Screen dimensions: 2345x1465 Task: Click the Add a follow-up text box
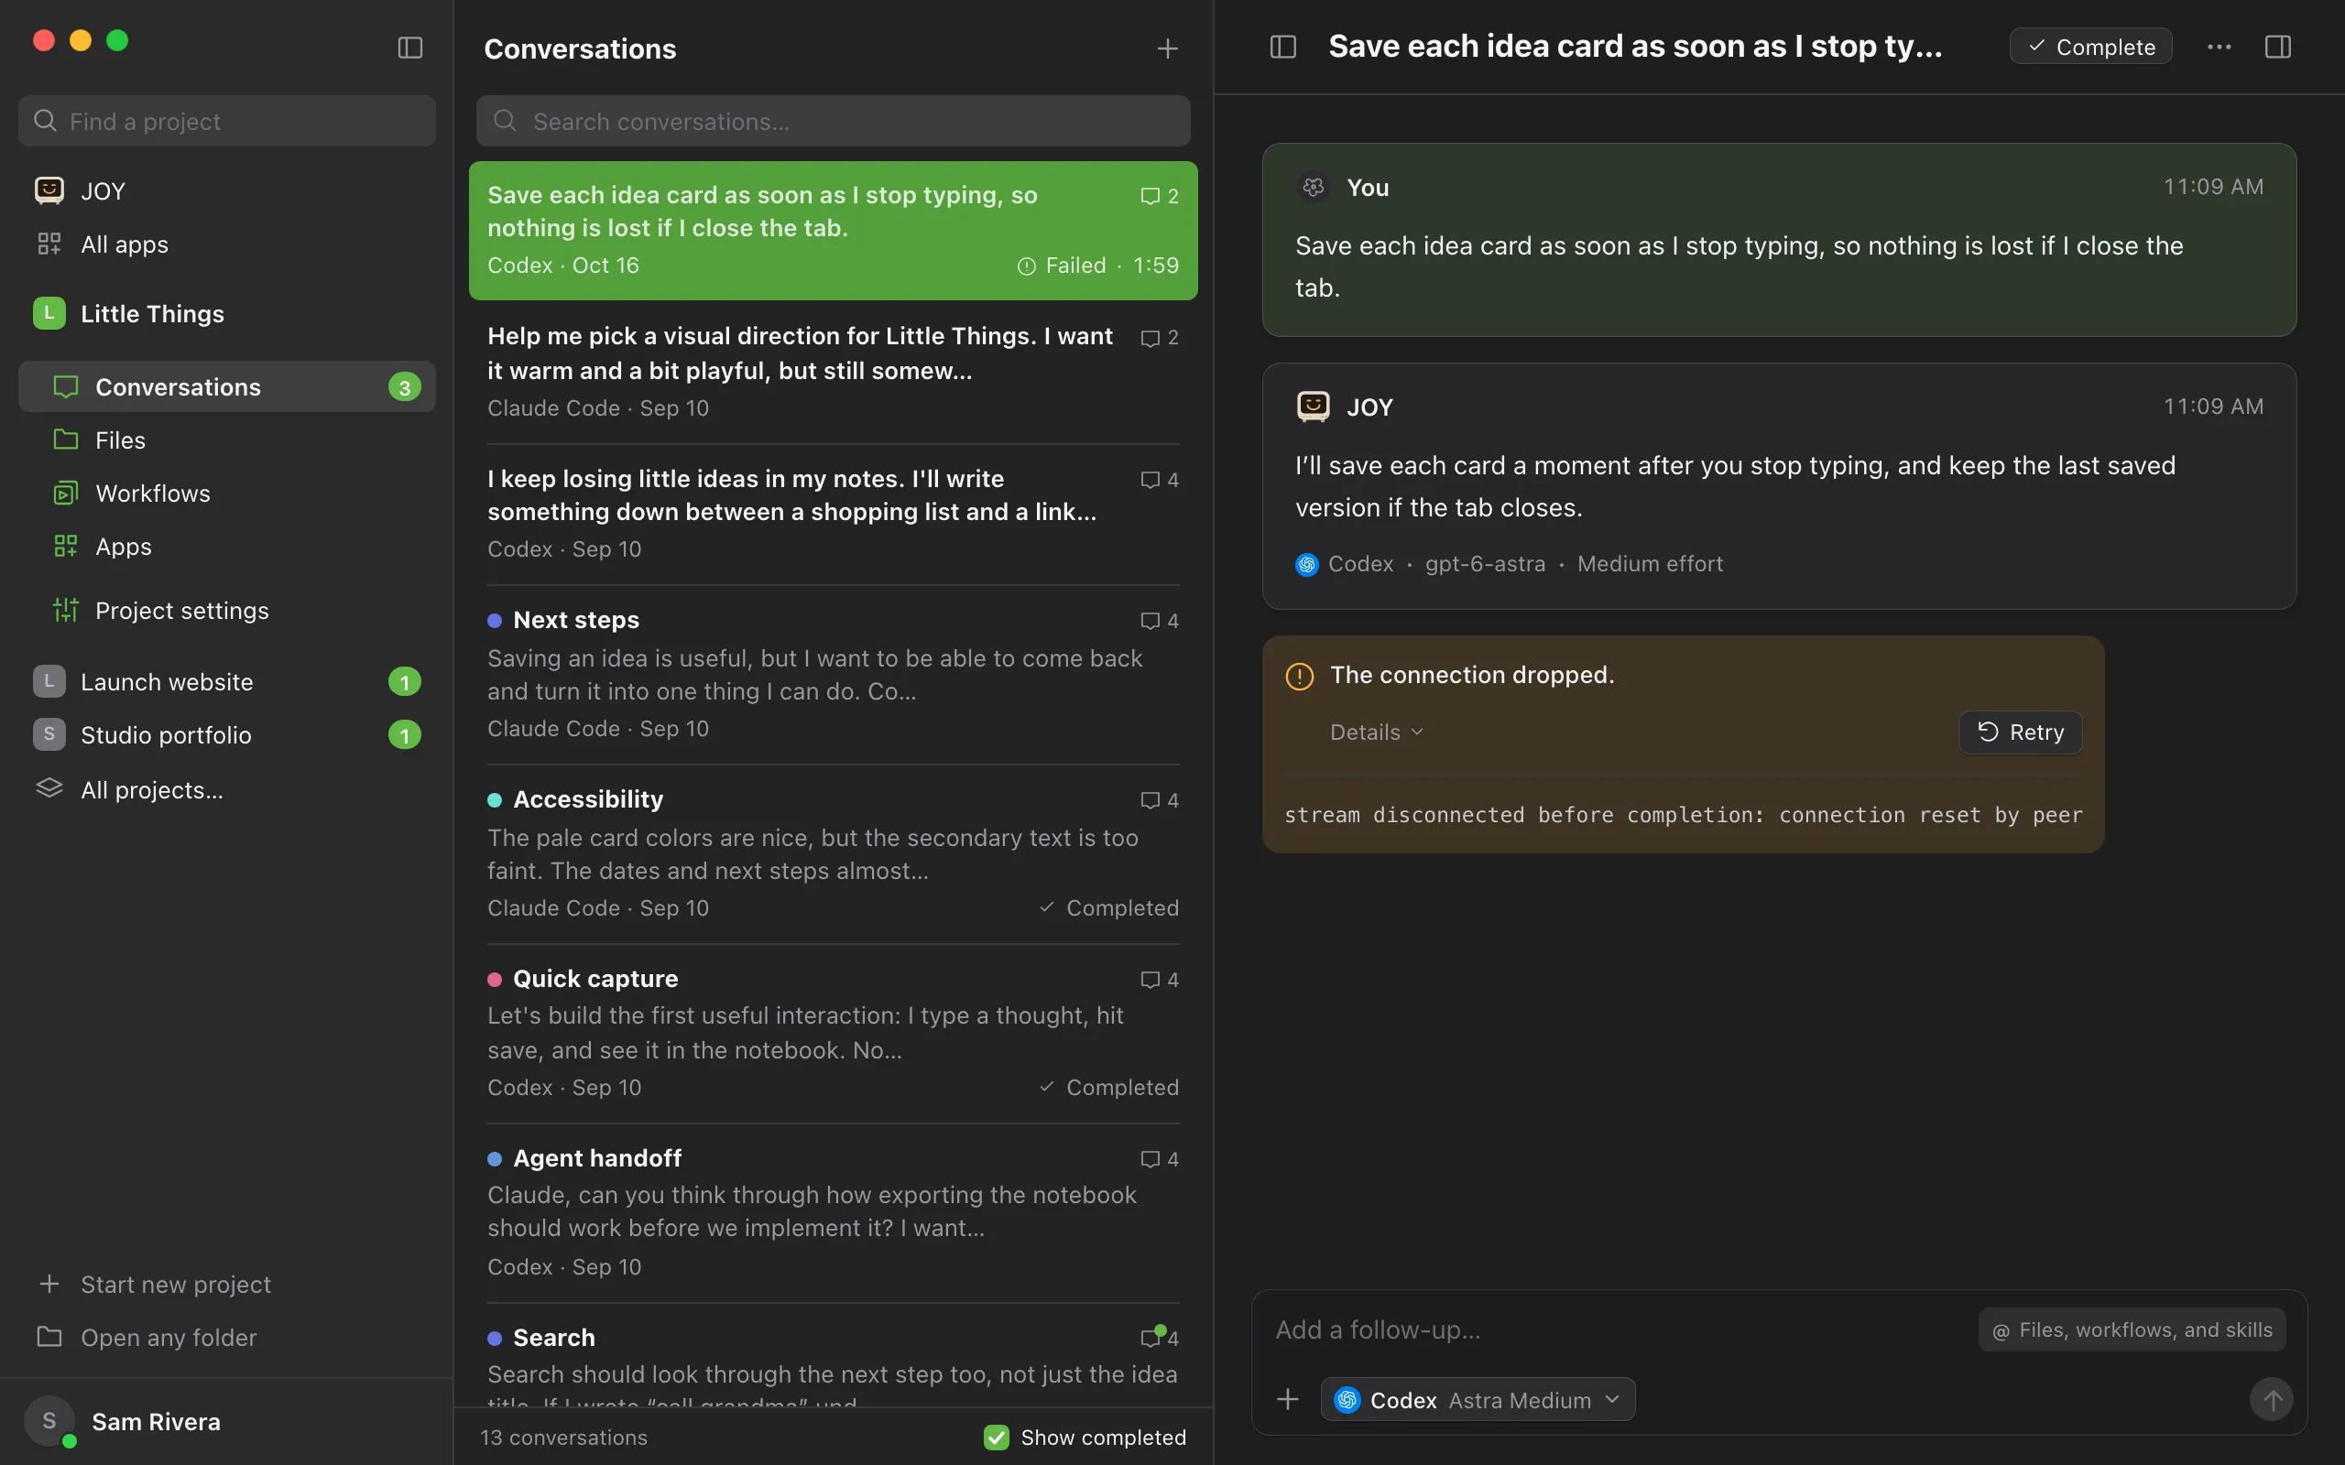point(1619,1329)
